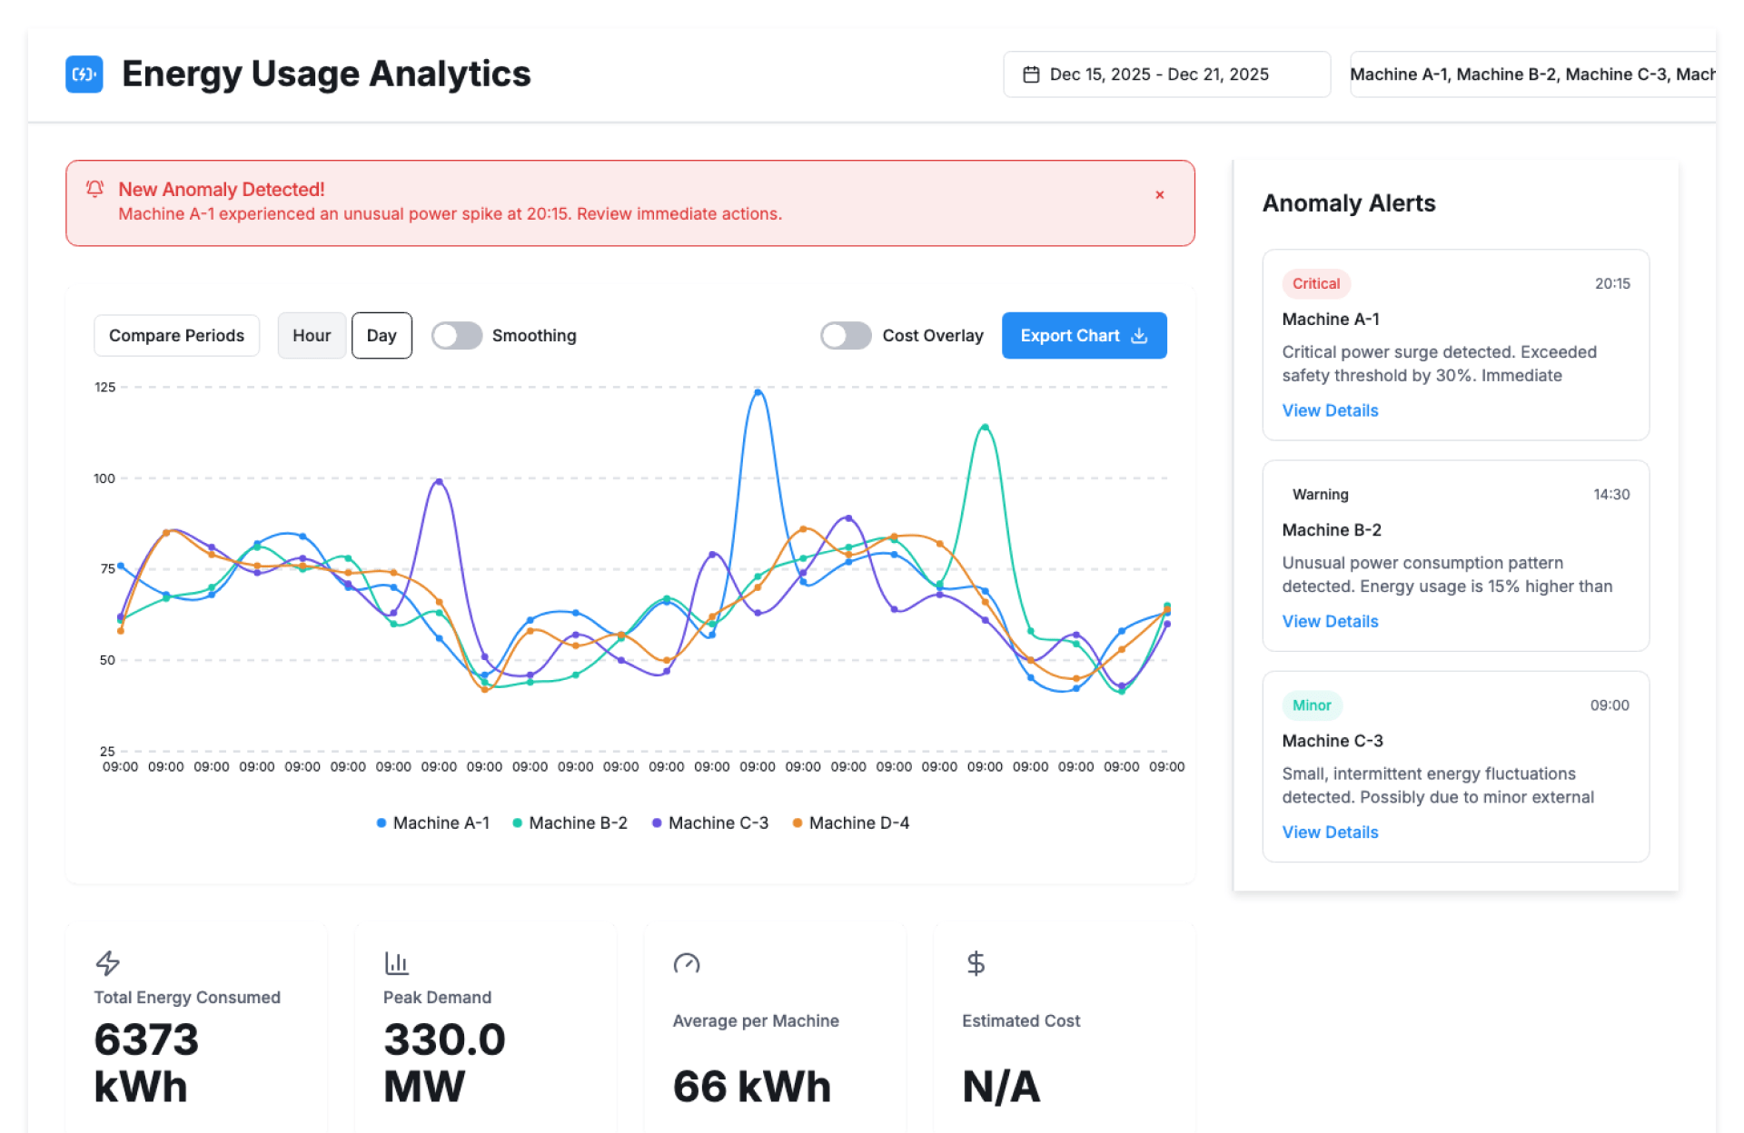Click the dollar icon above Estimated Cost
Screen dimensions: 1744x1133
(976, 963)
